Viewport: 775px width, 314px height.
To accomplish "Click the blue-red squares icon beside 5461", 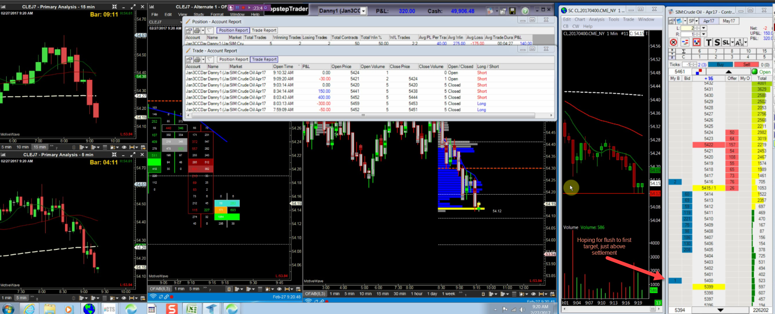I will (699, 72).
